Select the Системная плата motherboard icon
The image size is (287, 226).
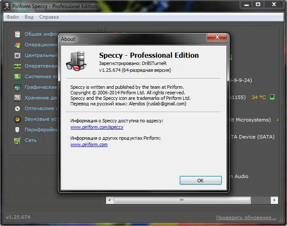[17, 76]
